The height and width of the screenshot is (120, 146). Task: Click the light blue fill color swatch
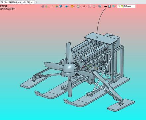point(110,6)
